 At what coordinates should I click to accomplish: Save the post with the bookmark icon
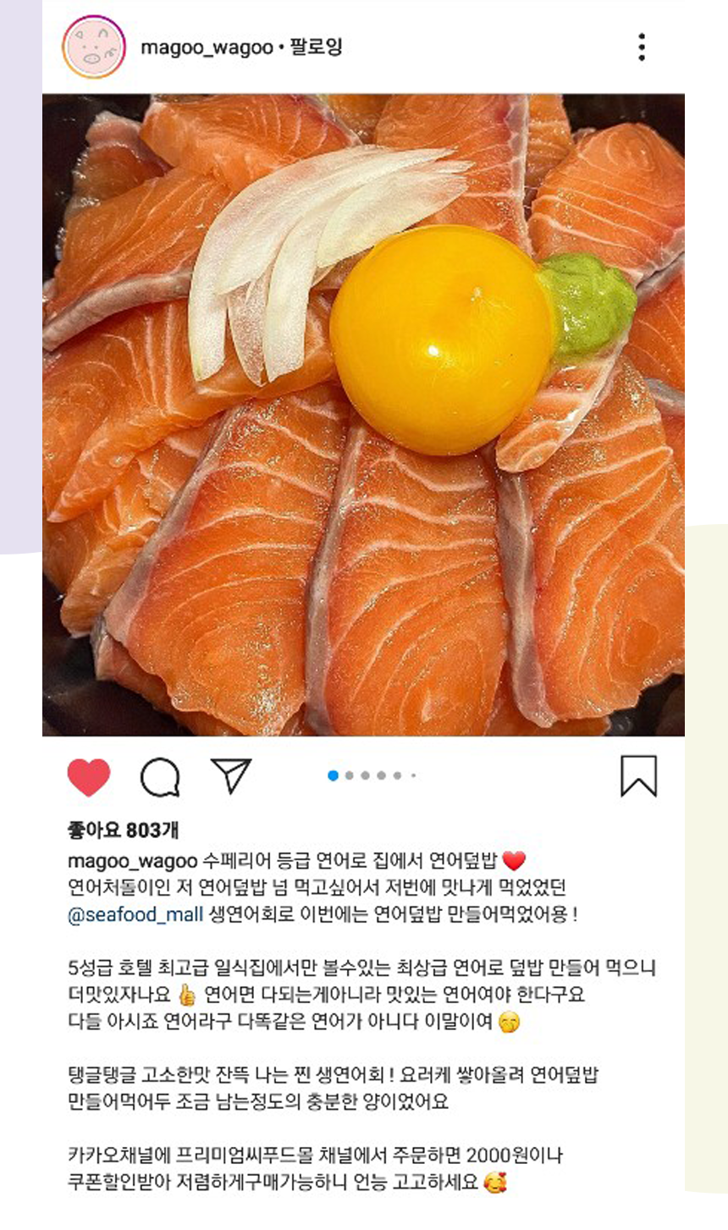tap(638, 776)
